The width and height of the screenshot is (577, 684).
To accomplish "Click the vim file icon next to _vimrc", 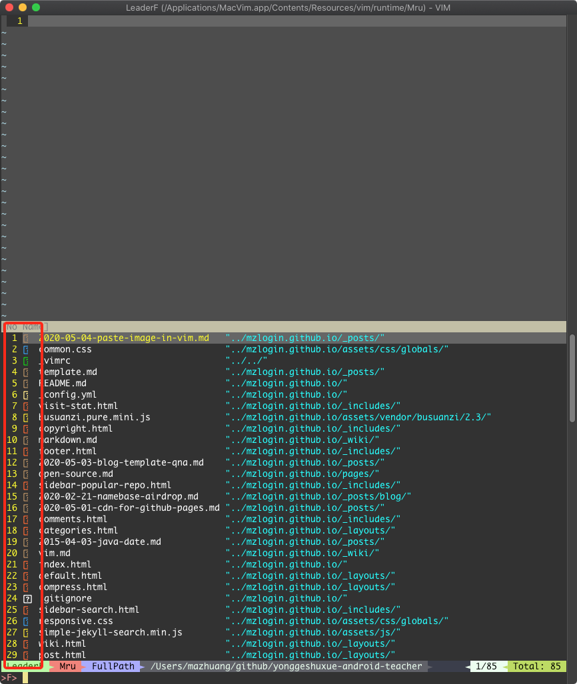I will pyautogui.click(x=27, y=360).
